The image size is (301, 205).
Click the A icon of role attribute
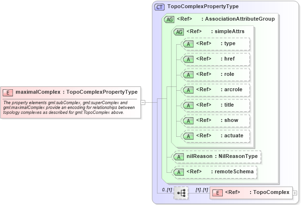pyautogui.click(x=188, y=75)
